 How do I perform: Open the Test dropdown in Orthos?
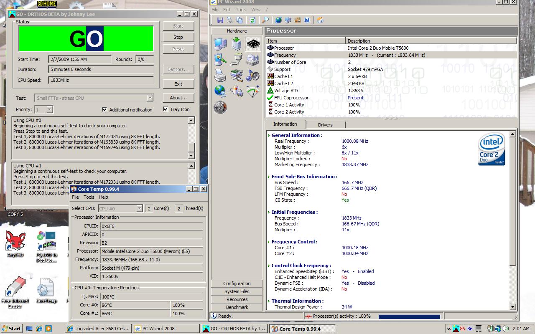(x=150, y=98)
